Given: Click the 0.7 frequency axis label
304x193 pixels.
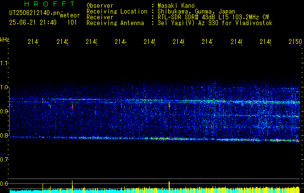Looking at the screenshot, I should click(4, 160).
